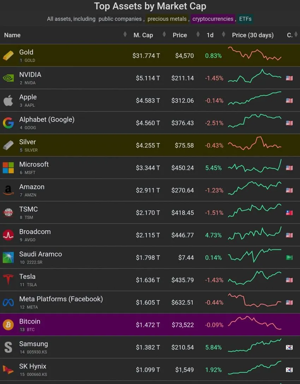Image resolution: width=300 pixels, height=384 pixels.
Task: Click the Apple logo icon
Action: pyautogui.click(x=8, y=100)
